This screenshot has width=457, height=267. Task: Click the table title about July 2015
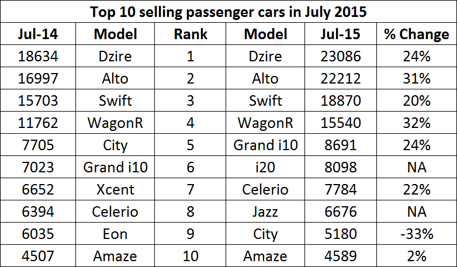[228, 11]
